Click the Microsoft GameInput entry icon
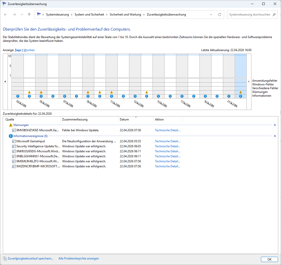The image size is (281, 265). (14, 141)
